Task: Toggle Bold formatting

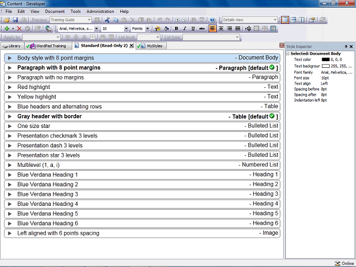Action: 176,28
